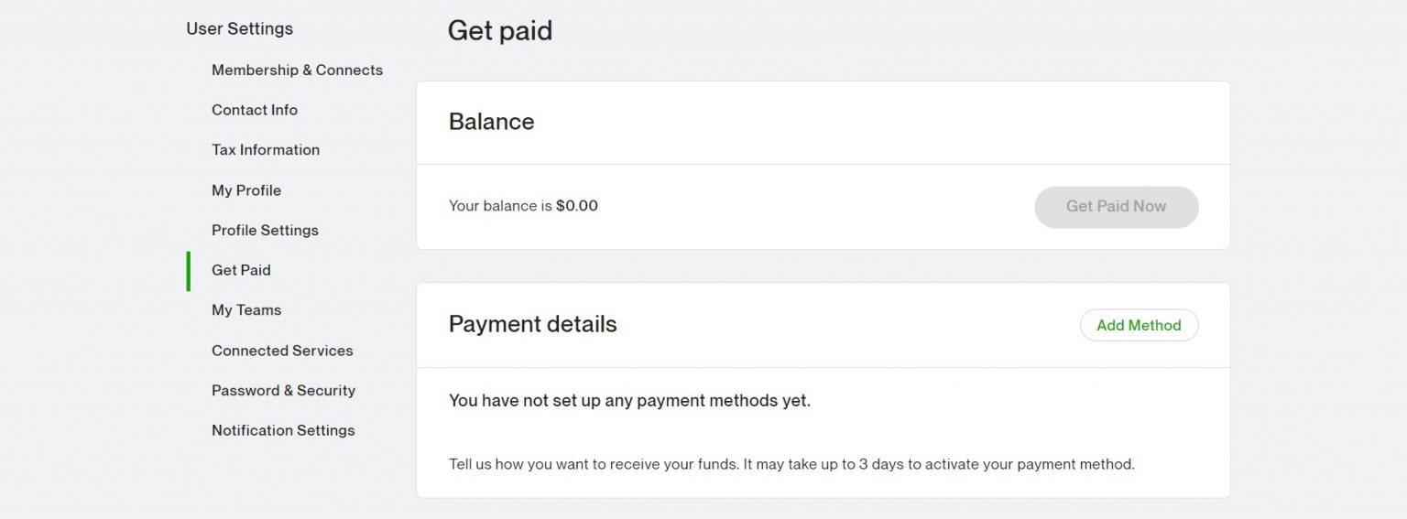Click green active marker beside Get Paid
Screen dimensions: 1407x519
tap(189, 271)
